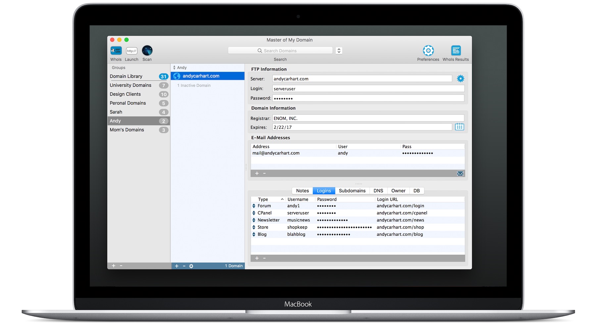Open the Design Clients group

(x=139, y=94)
